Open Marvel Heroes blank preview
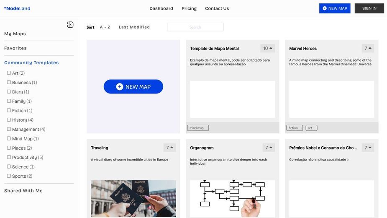Screen dimensions: 387x218 coord(331,99)
